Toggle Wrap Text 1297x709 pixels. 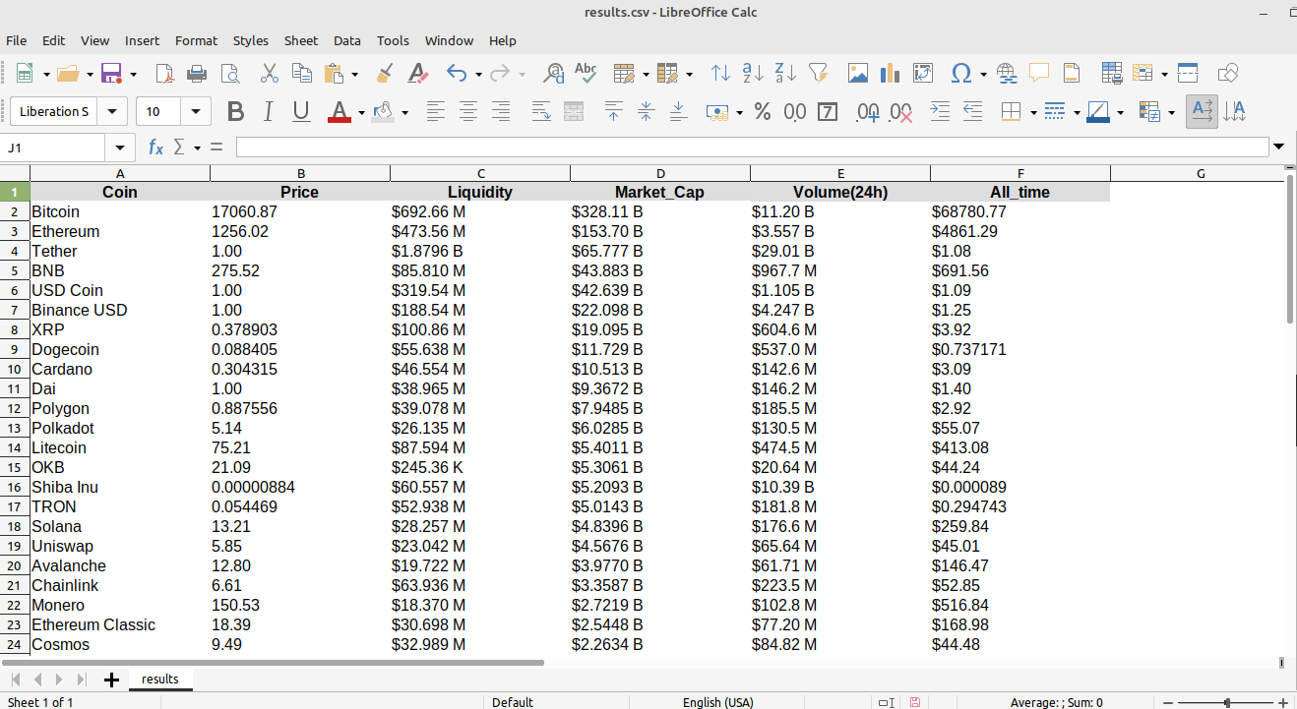541,111
